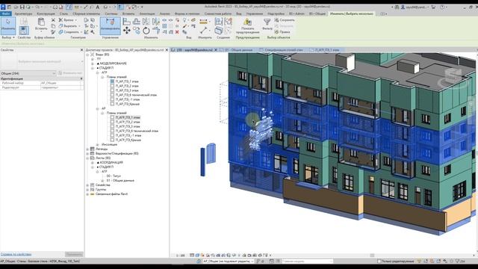Viewport: 478px width, 269px height.
Task: Collapse the Виды (В3) tree node
Action: [x=87, y=55]
